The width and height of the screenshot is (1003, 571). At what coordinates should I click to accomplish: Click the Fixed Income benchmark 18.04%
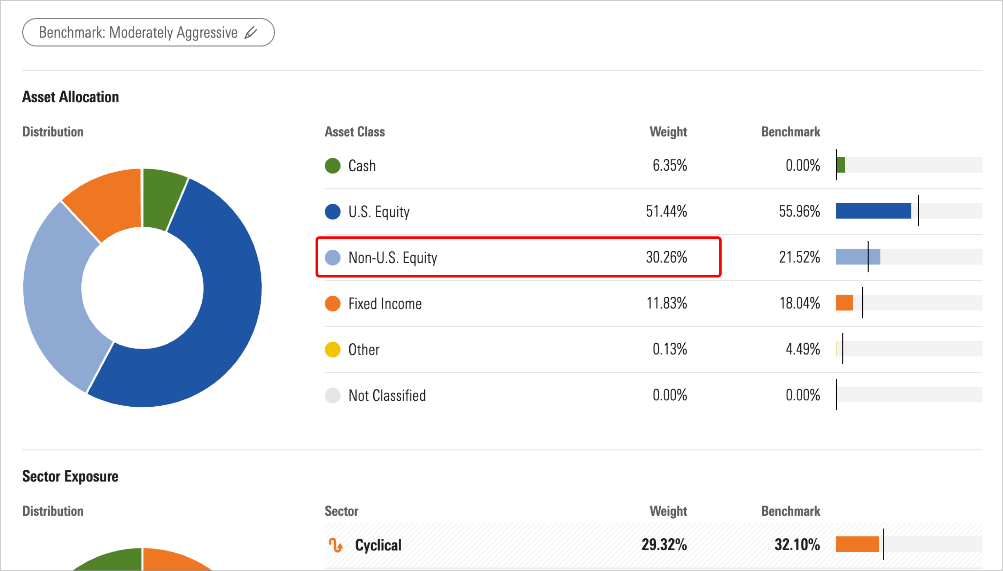799,303
